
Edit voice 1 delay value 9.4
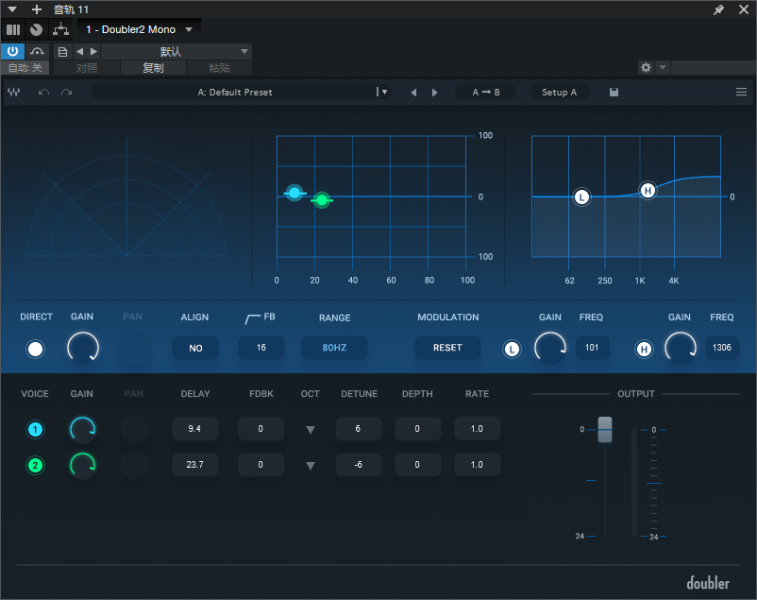tap(195, 429)
